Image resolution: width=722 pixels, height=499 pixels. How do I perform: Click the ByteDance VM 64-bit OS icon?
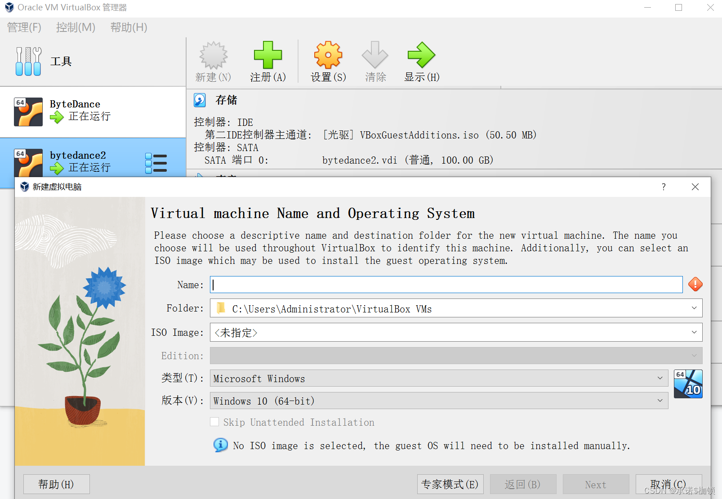pyautogui.click(x=28, y=112)
